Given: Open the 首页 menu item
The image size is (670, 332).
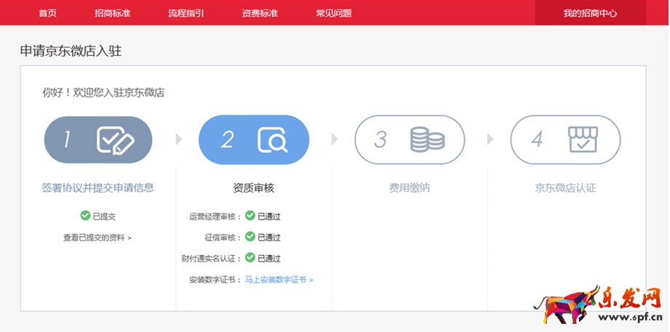Looking at the screenshot, I should (x=47, y=13).
